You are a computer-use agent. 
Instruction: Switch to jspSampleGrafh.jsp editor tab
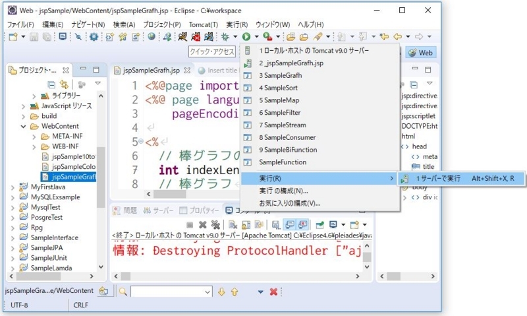151,71
